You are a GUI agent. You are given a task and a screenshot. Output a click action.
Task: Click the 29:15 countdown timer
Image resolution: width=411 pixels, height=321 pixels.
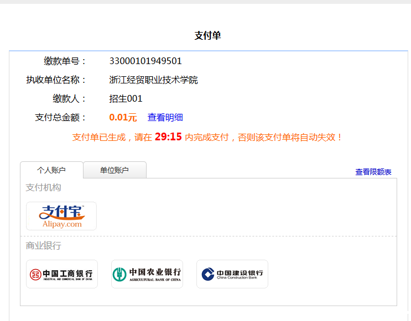(168, 136)
